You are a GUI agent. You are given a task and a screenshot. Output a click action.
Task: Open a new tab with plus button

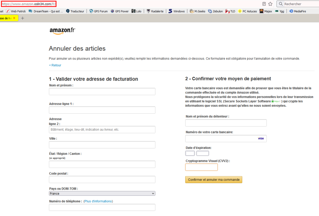pyautogui.click(x=22, y=18)
